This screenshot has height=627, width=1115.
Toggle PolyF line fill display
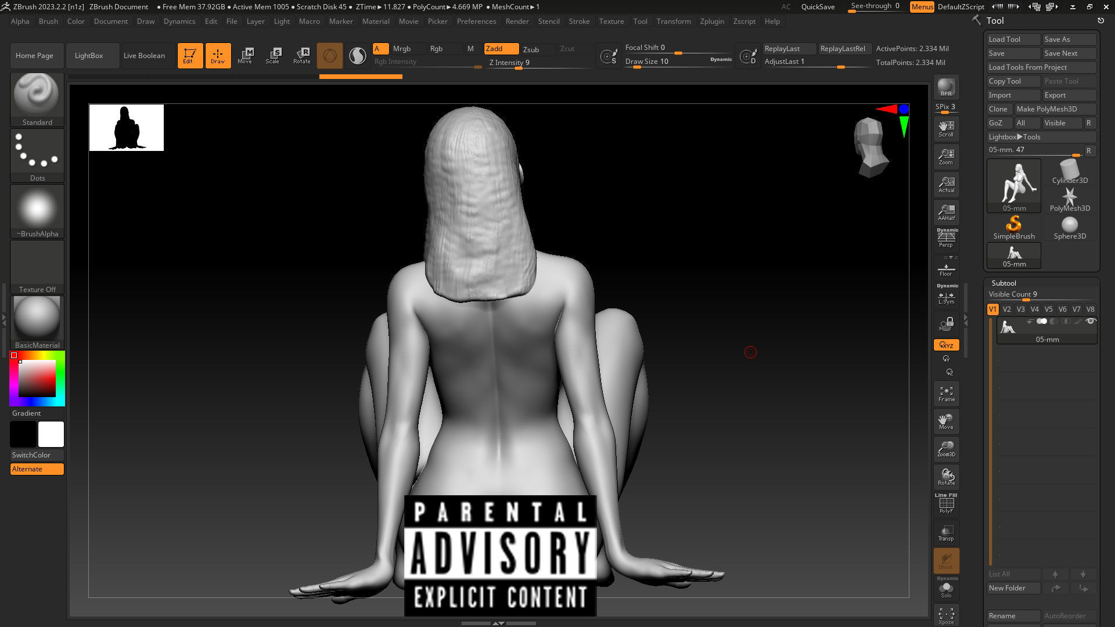pyautogui.click(x=946, y=504)
